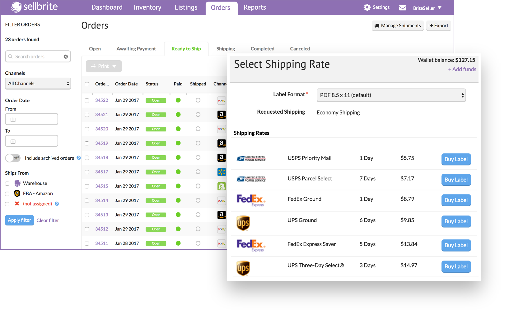509x318 pixels.
Task: Check the FBA - Amazon checkbox
Action: pyautogui.click(x=7, y=193)
